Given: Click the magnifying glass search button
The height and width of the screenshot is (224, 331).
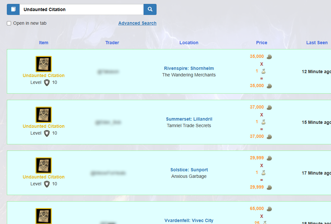Looking at the screenshot, I should click(150, 9).
